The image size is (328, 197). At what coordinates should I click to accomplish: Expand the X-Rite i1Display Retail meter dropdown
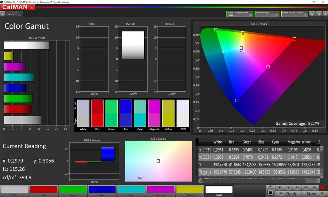tap(251, 14)
